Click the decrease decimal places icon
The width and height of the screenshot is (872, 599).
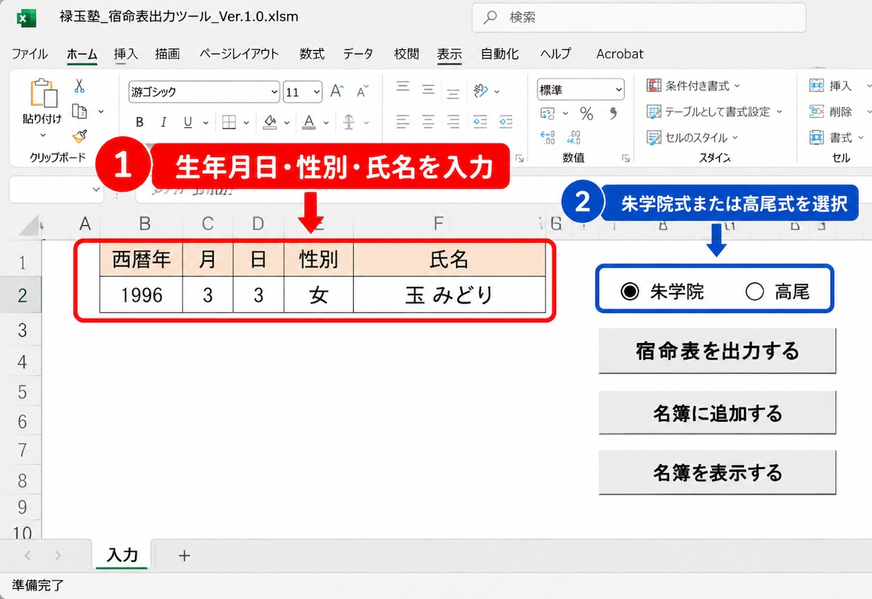click(574, 137)
